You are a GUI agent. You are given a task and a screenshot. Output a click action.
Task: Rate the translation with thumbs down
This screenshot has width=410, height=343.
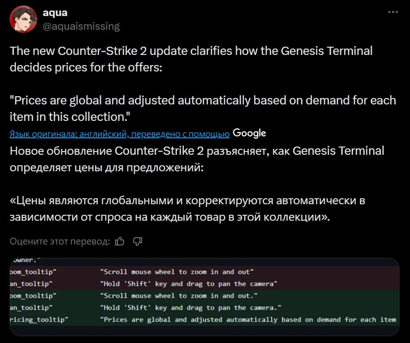[137, 241]
